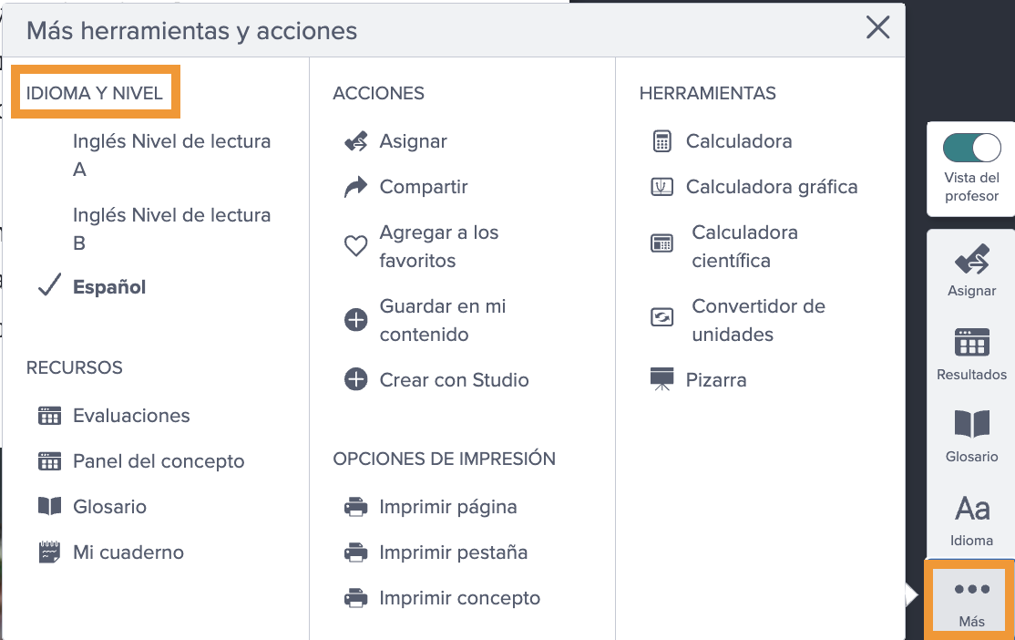This screenshot has height=640, width=1015.
Task: Choose the checked Español language option
Action: [109, 286]
